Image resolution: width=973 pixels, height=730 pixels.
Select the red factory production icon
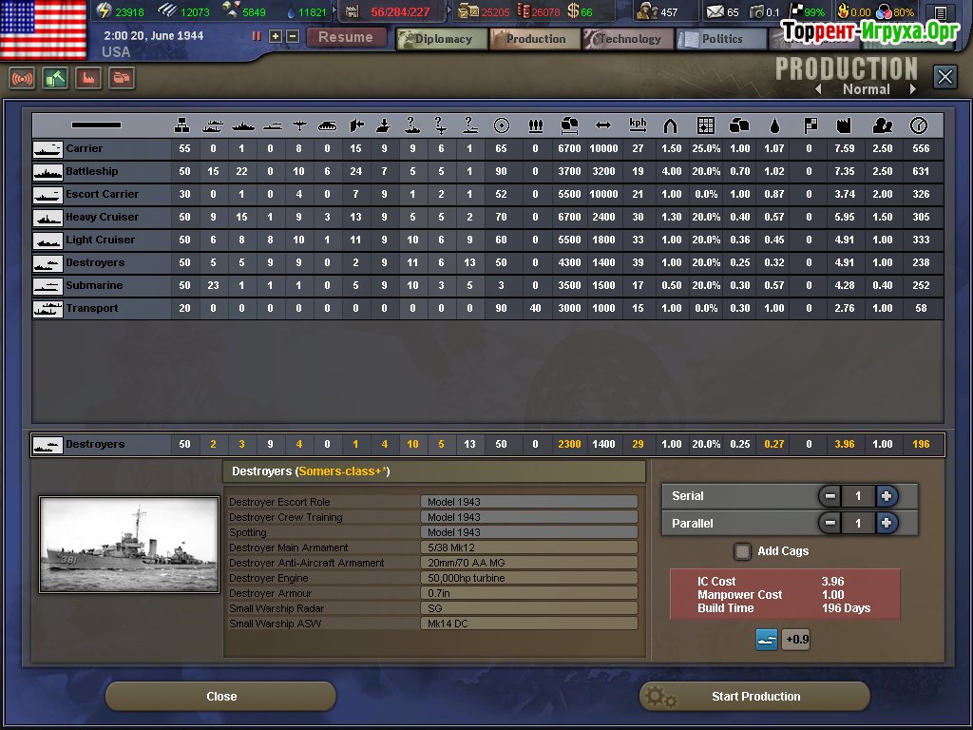pos(88,78)
